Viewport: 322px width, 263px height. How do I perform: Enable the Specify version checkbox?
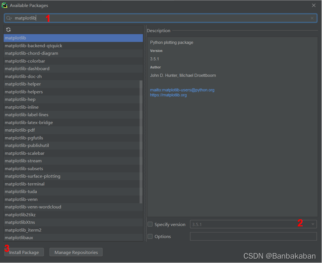pyautogui.click(x=150, y=224)
